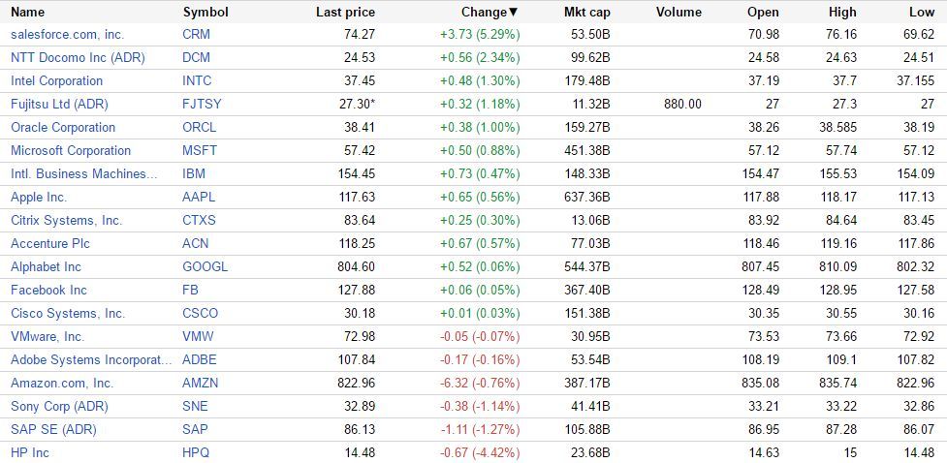Click the Mkt cap column header
The height and width of the screenshot is (463, 947).
pos(586,13)
